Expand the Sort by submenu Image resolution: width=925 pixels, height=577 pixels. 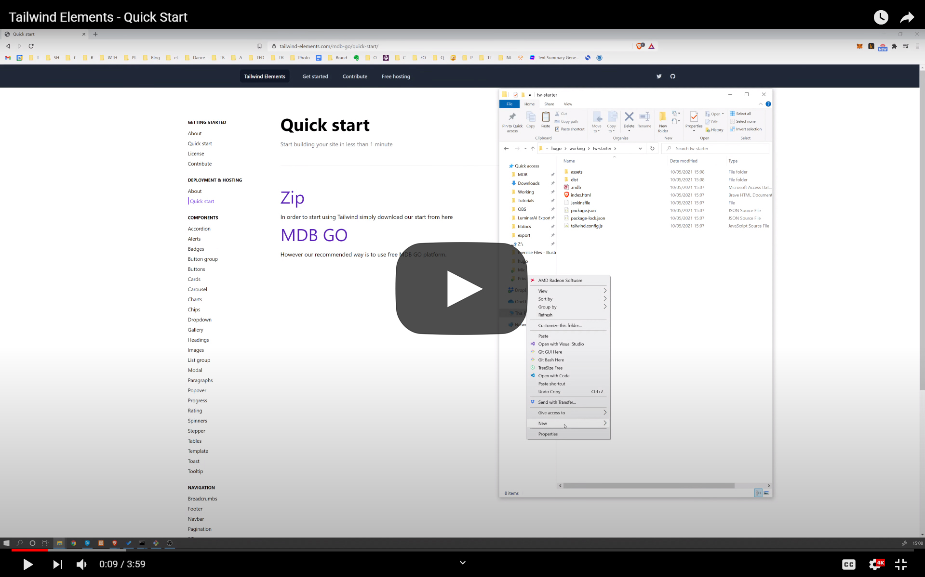pyautogui.click(x=568, y=299)
